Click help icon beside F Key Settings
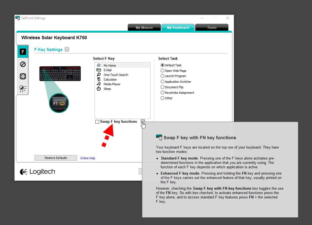The image size is (312, 225). click(x=67, y=49)
